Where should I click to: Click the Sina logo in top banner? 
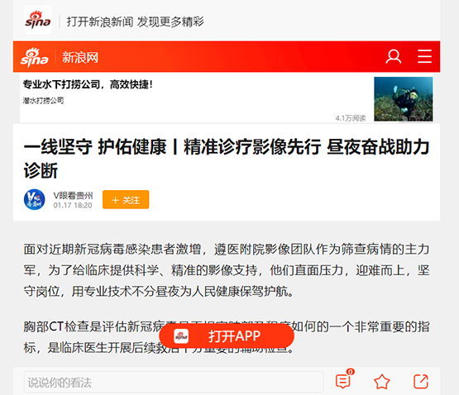coord(38,20)
